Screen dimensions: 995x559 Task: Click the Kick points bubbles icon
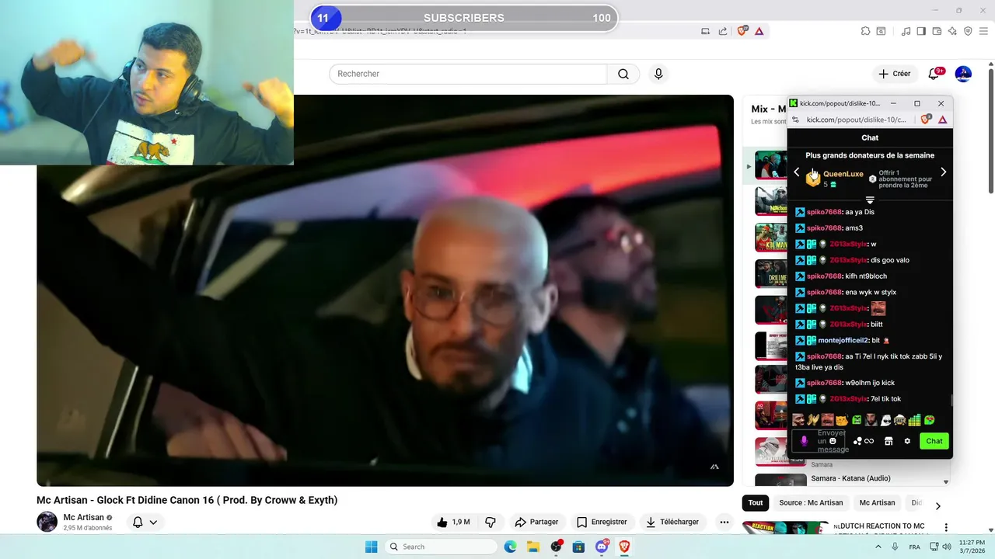tap(858, 441)
